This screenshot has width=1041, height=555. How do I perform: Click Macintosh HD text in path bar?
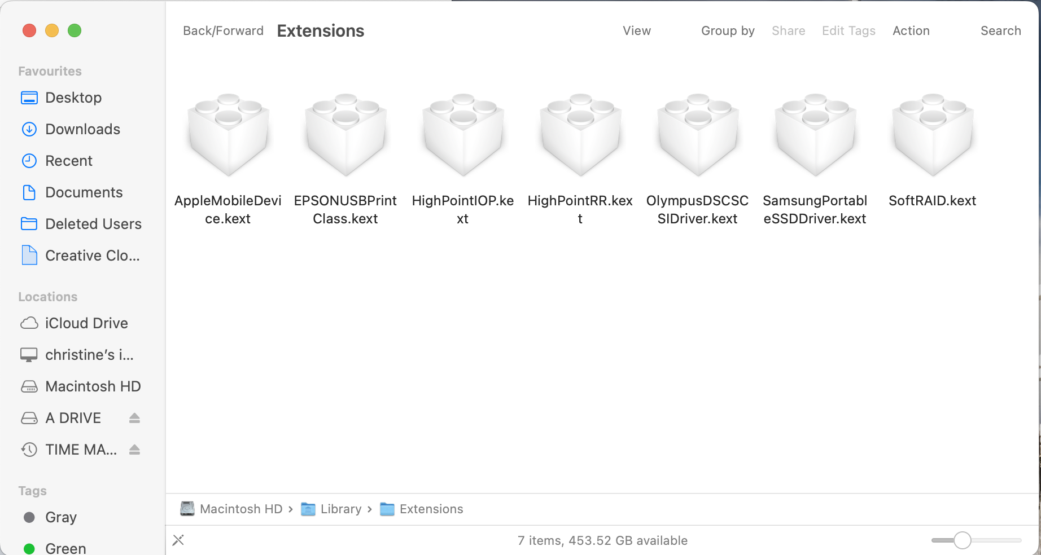click(241, 509)
